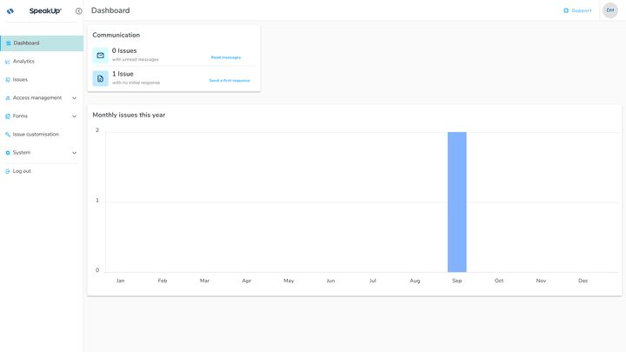
Task: Click the Analytics chart icon in sidebar
Action: (8, 62)
